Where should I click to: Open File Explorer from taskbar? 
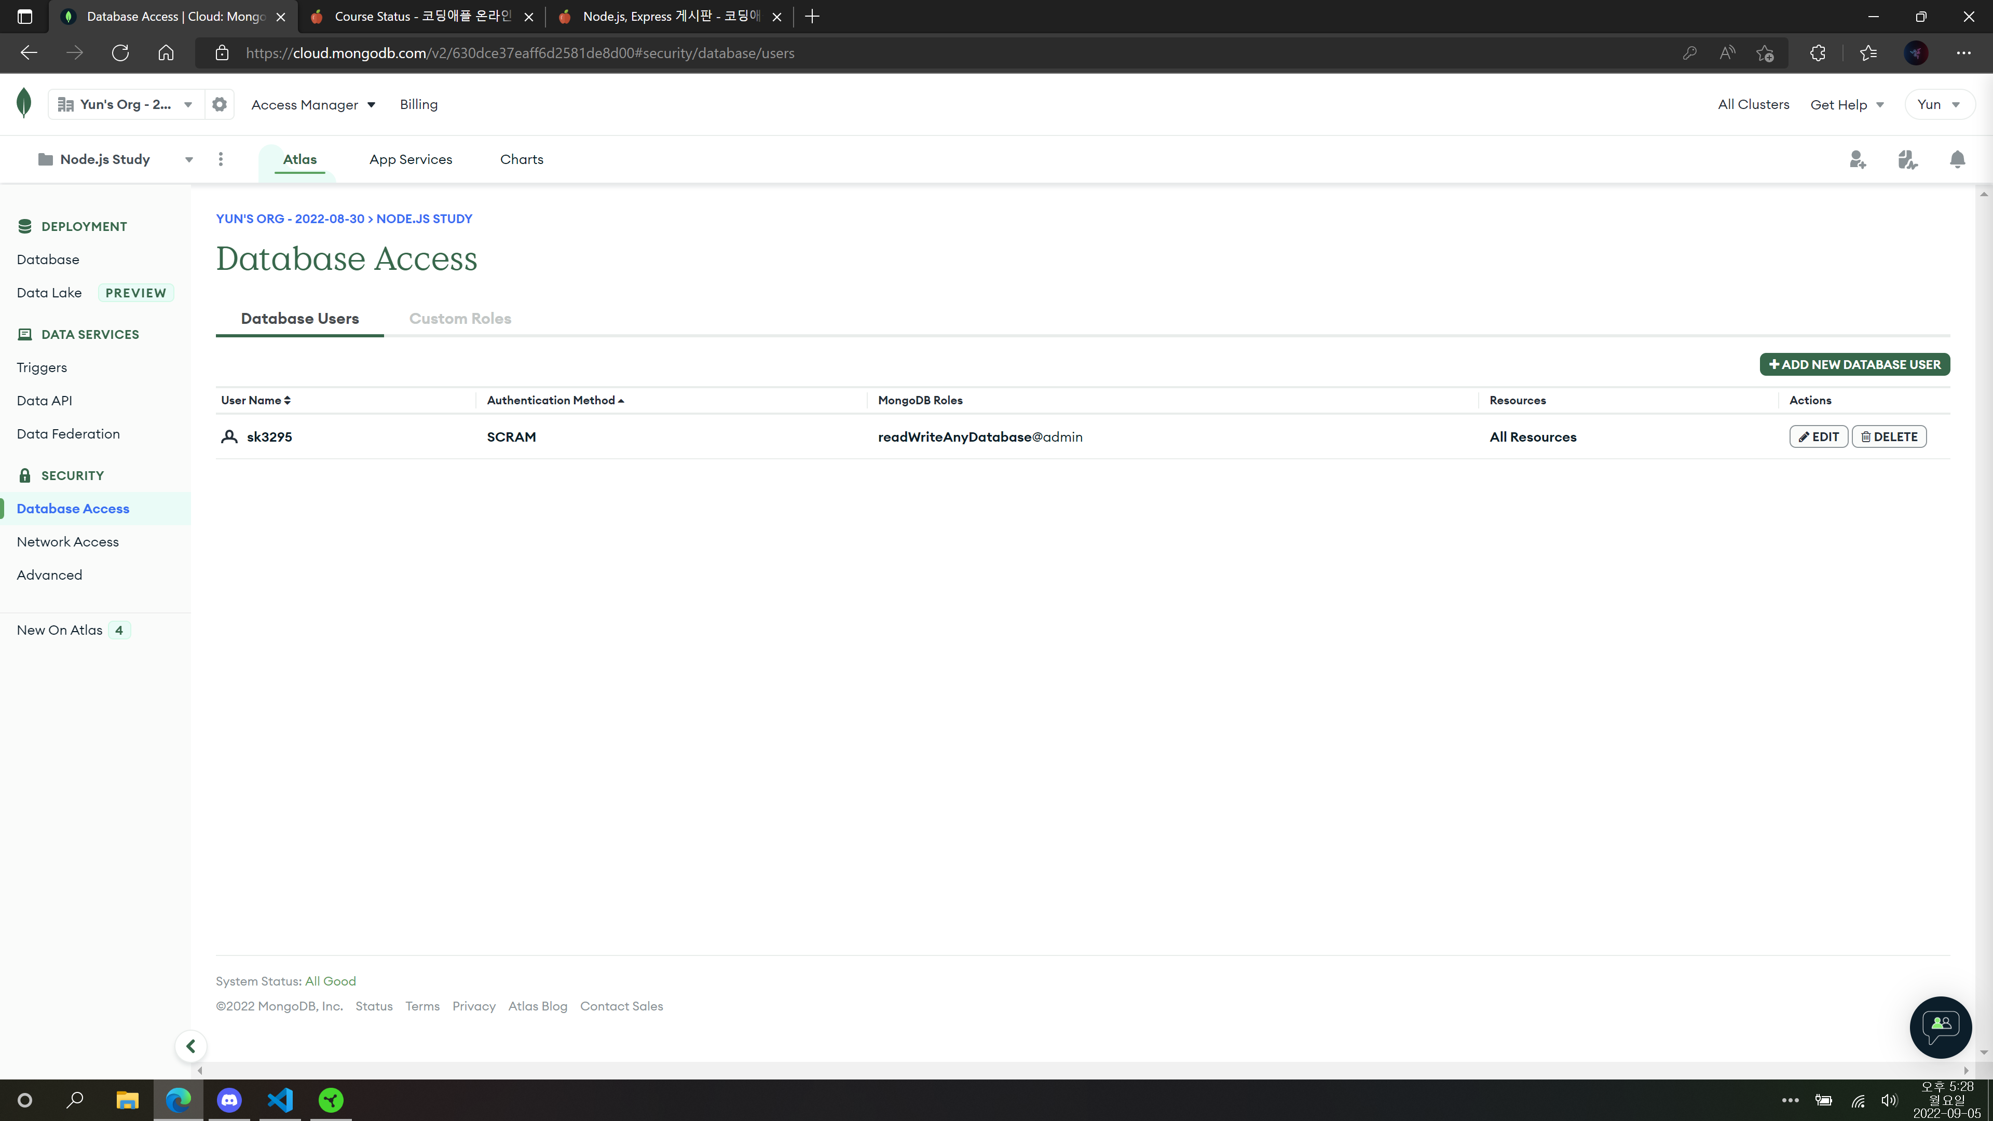point(127,1099)
